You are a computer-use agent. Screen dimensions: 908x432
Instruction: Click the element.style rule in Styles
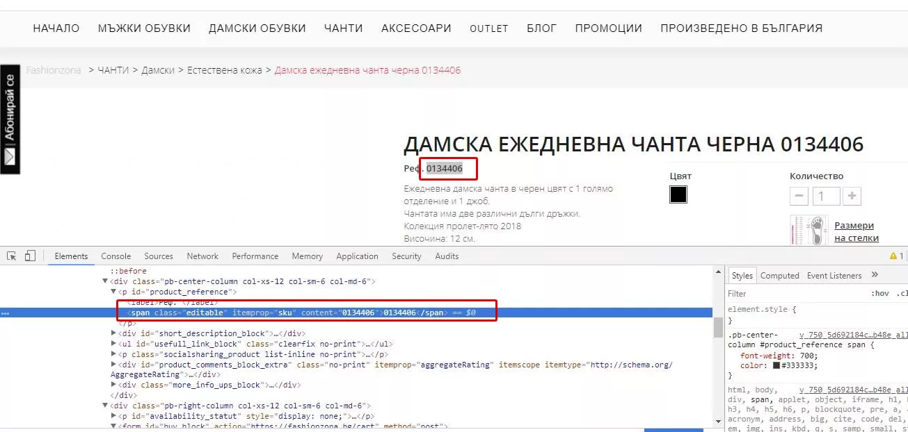pos(762,309)
